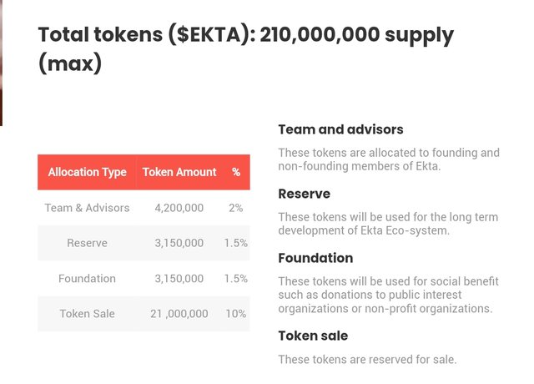Image resolution: width=534 pixels, height=384 pixels.
Task: Click the Foundation section heading
Action: click(x=315, y=258)
